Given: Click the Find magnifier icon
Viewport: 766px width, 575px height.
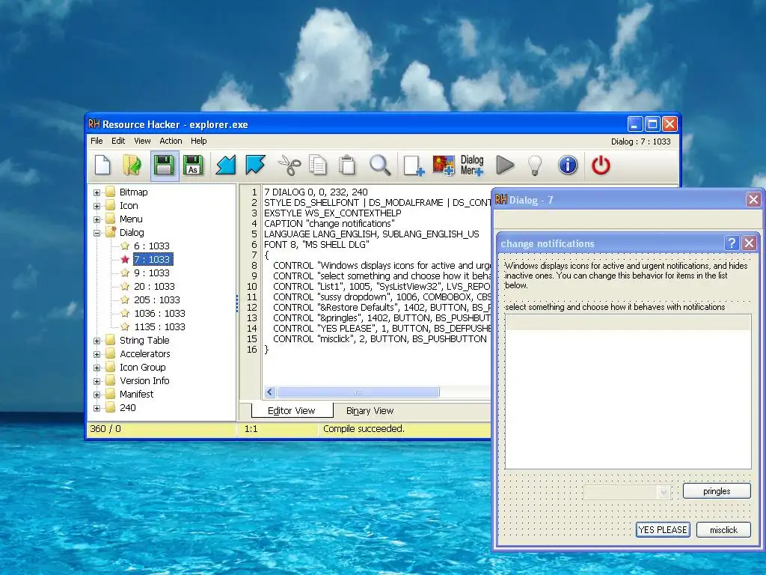Looking at the screenshot, I should pyautogui.click(x=379, y=165).
